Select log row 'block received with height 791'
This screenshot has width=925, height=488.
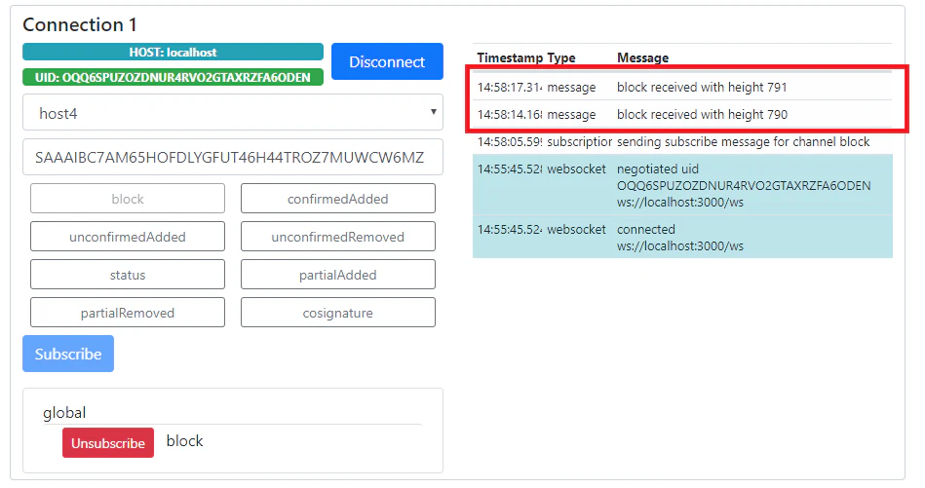click(682, 88)
